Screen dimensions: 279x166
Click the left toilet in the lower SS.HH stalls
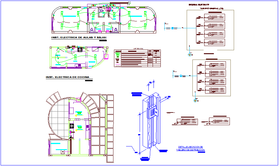92,30
